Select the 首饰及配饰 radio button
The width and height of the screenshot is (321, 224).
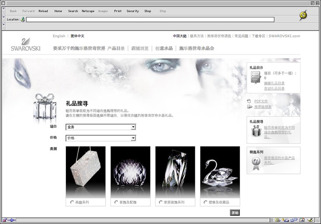tap(116, 202)
